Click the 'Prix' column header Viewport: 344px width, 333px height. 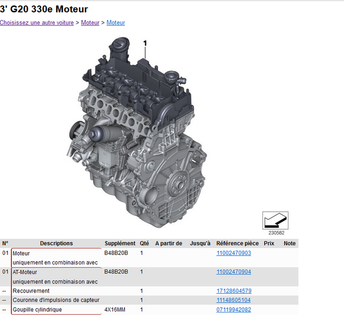269,243
